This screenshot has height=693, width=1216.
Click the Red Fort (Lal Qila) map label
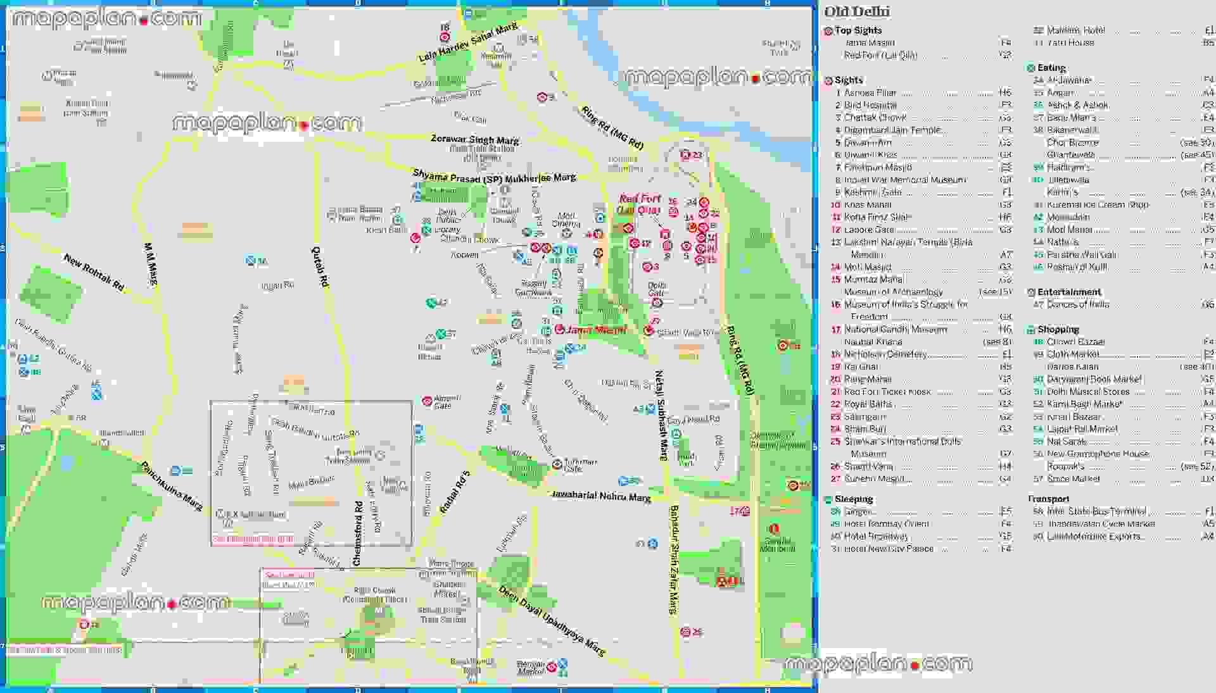(x=639, y=204)
